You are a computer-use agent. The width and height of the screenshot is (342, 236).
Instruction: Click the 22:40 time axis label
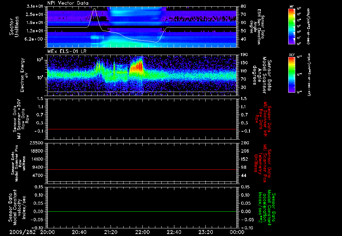point(174,232)
